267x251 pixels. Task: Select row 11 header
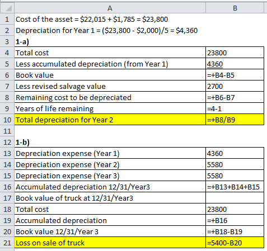click(7, 131)
